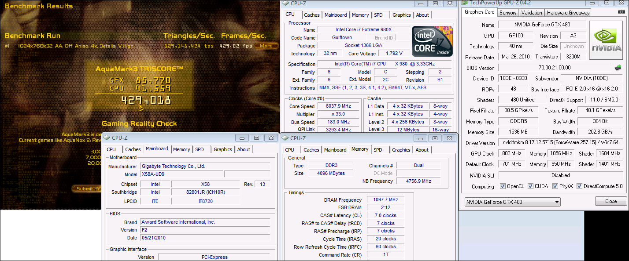Open the Mainboard tab in the top CPU-Z window
Screen dimensions: 629x261
(x=336, y=15)
